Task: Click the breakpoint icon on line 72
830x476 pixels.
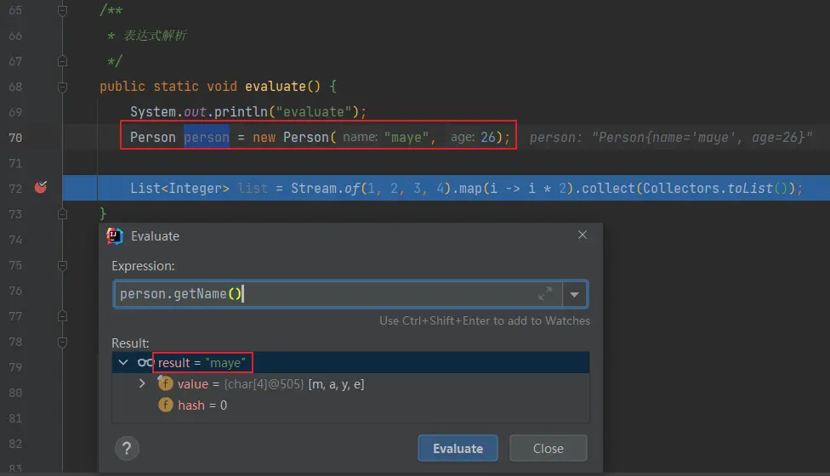Action: (41, 187)
